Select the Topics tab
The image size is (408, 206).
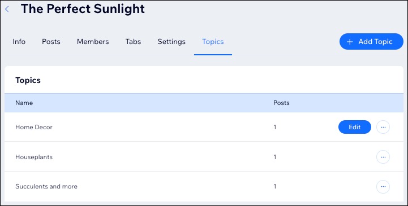point(213,42)
